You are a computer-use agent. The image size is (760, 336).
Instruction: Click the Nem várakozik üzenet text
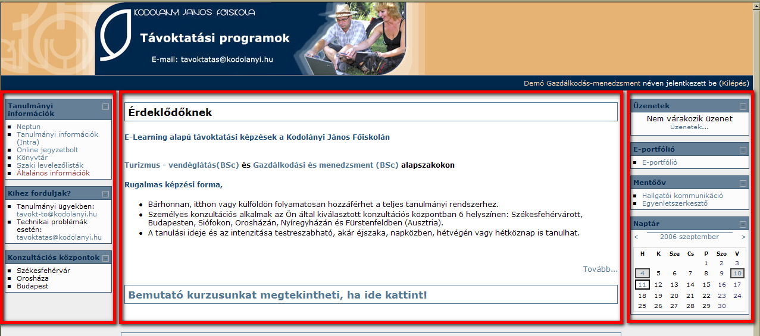pos(690,118)
